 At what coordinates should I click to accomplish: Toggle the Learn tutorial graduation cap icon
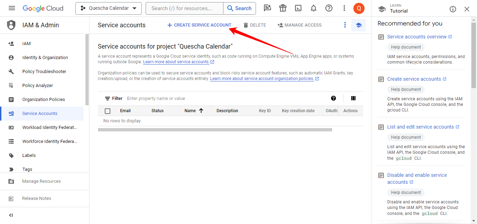(358, 25)
